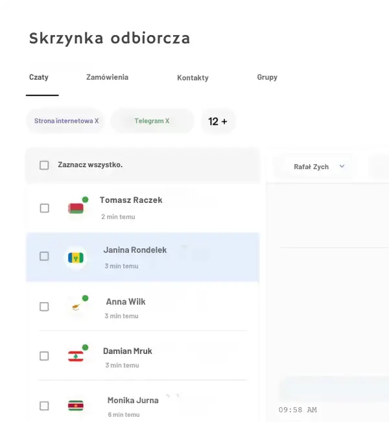Click Anna Wilk's flag avatar
Viewport: 389px width, 422px height.
point(77,307)
